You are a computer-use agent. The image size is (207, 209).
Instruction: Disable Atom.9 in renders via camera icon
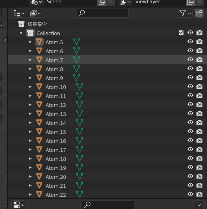[x=199, y=78]
